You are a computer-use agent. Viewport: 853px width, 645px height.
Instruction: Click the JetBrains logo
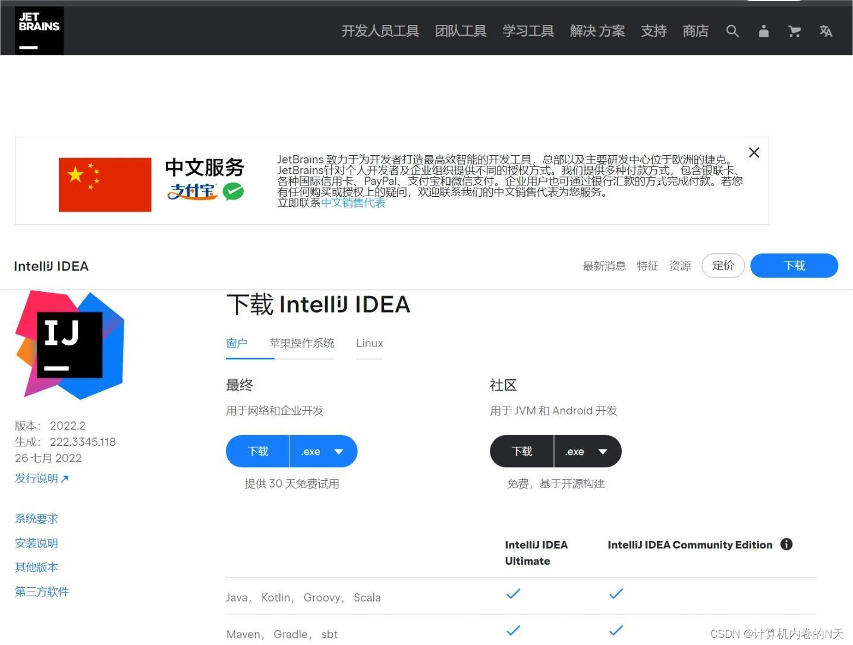pyautogui.click(x=39, y=31)
